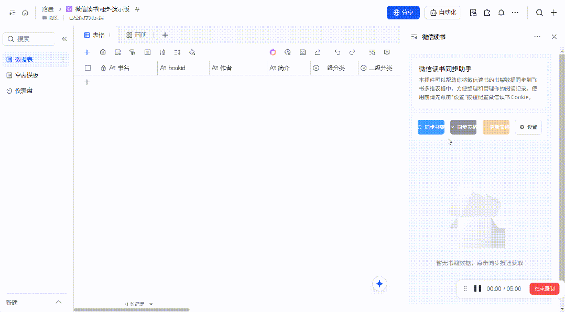Open the more options dots beside 数据表

click(63, 59)
